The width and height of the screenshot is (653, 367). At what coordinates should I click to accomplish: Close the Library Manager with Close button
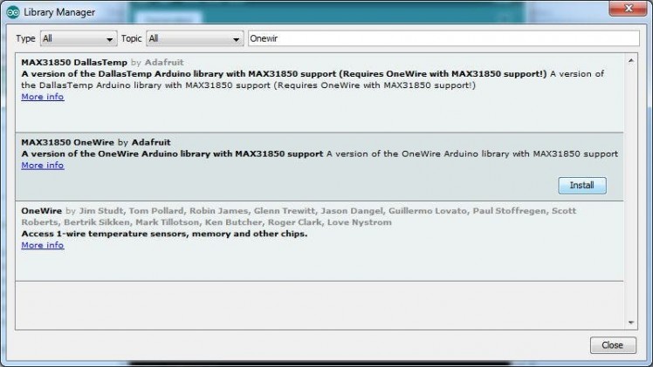coord(613,345)
